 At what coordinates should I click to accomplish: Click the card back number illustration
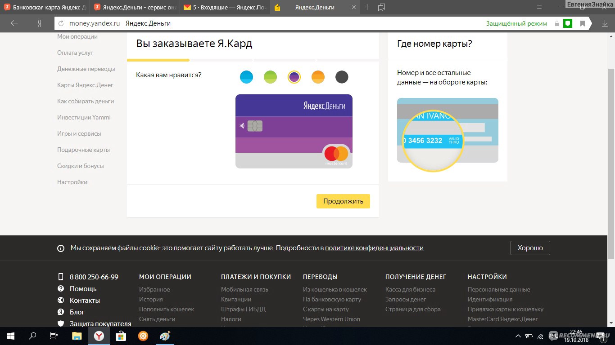click(x=448, y=134)
